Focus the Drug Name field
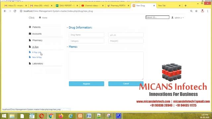This screenshot has height=119, width=212. click(86, 35)
